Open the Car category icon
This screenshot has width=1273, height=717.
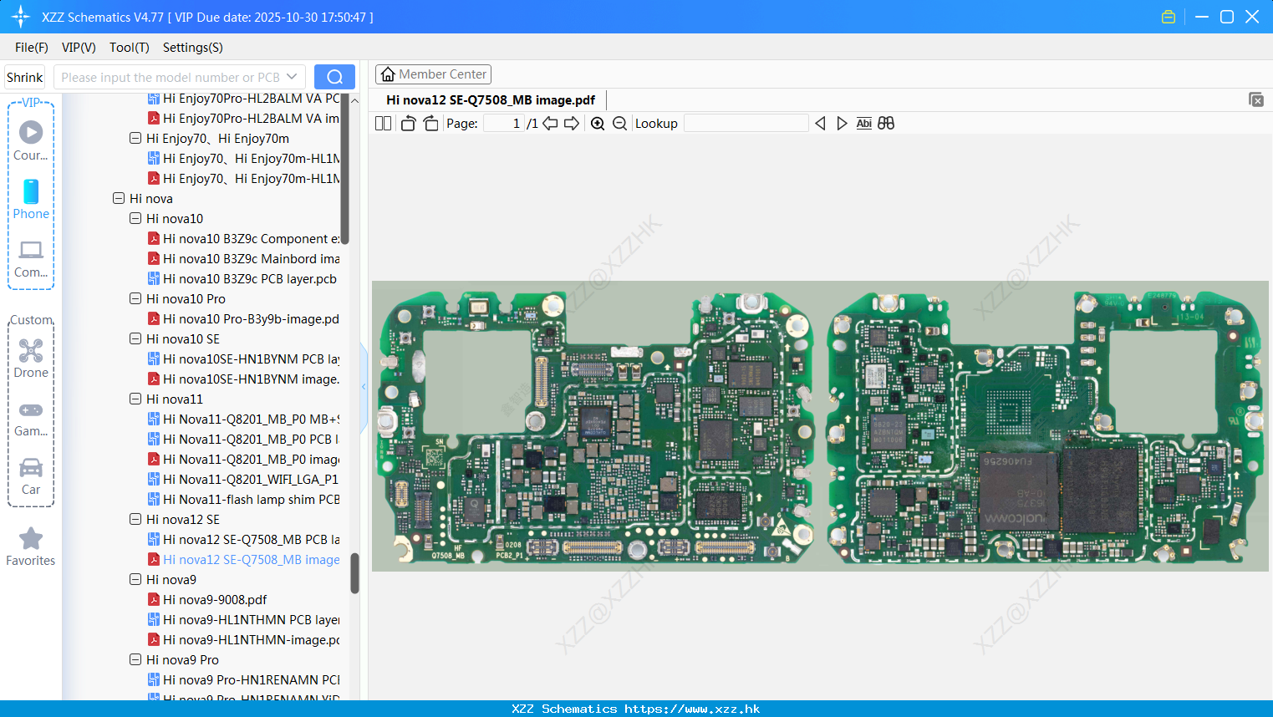(31, 475)
